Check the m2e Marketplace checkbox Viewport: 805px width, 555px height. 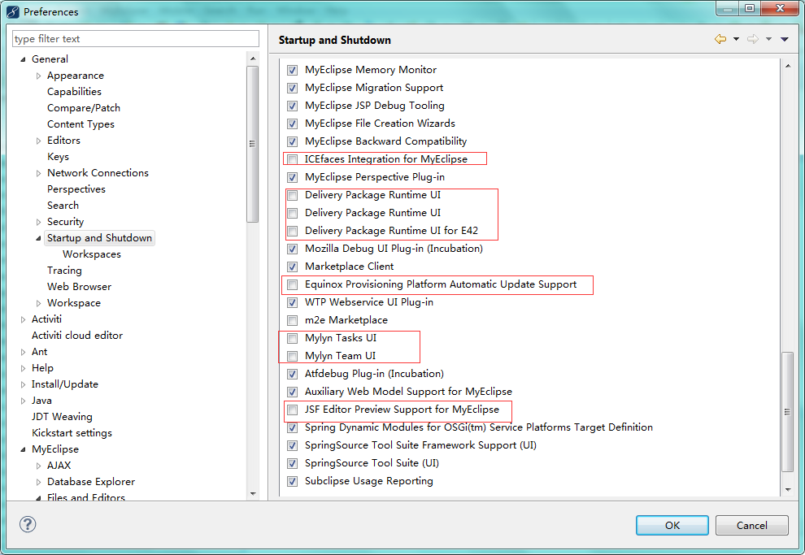click(x=292, y=320)
